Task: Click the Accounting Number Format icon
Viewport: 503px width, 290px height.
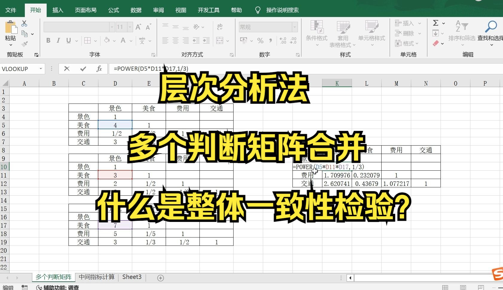Action: pos(244,41)
